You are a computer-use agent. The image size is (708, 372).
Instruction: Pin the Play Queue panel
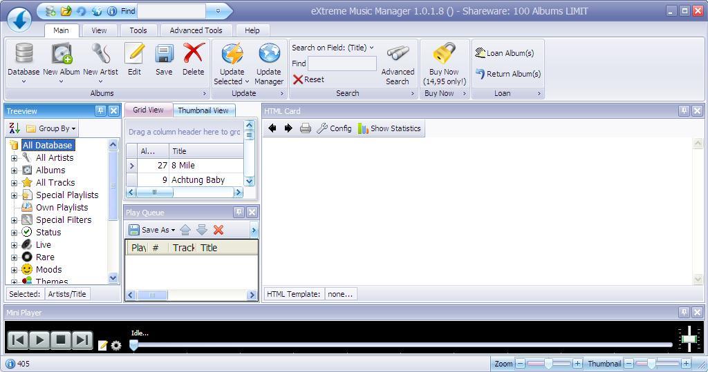(239, 213)
